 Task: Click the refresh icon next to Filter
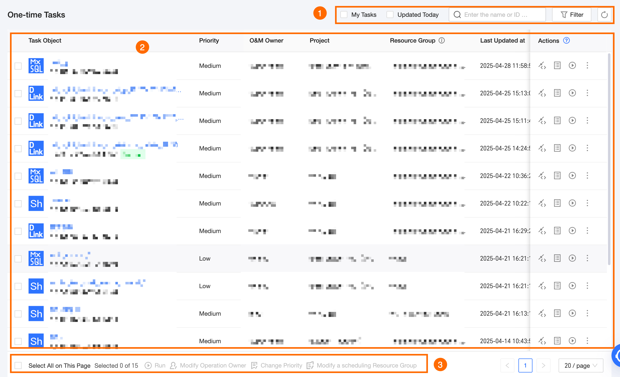click(604, 15)
